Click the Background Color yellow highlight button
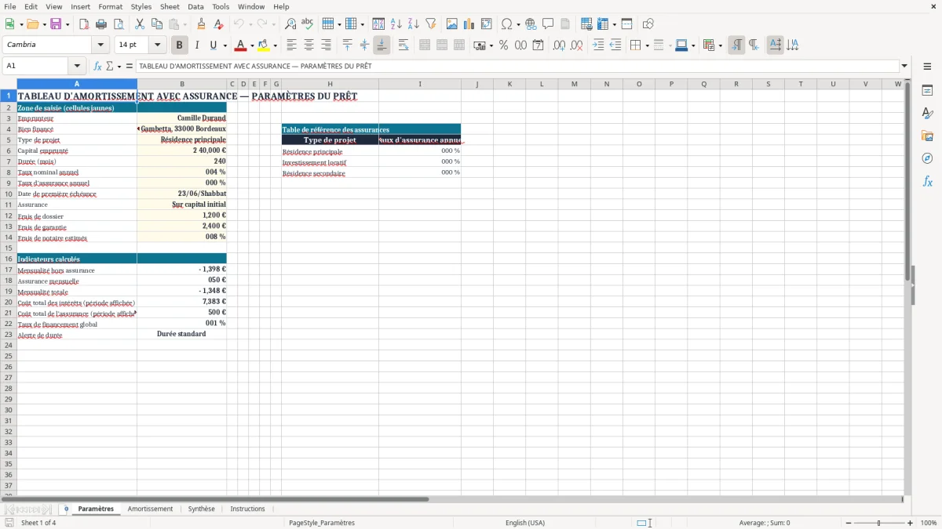The height and width of the screenshot is (529, 942). click(264, 45)
